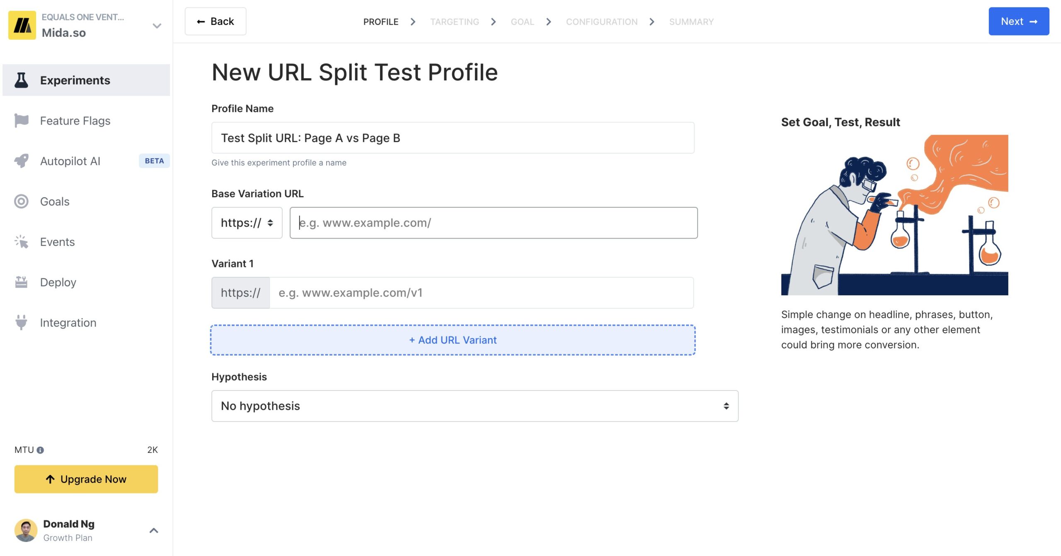Image resolution: width=1061 pixels, height=556 pixels.
Task: Click the Back button
Action: pyautogui.click(x=215, y=21)
